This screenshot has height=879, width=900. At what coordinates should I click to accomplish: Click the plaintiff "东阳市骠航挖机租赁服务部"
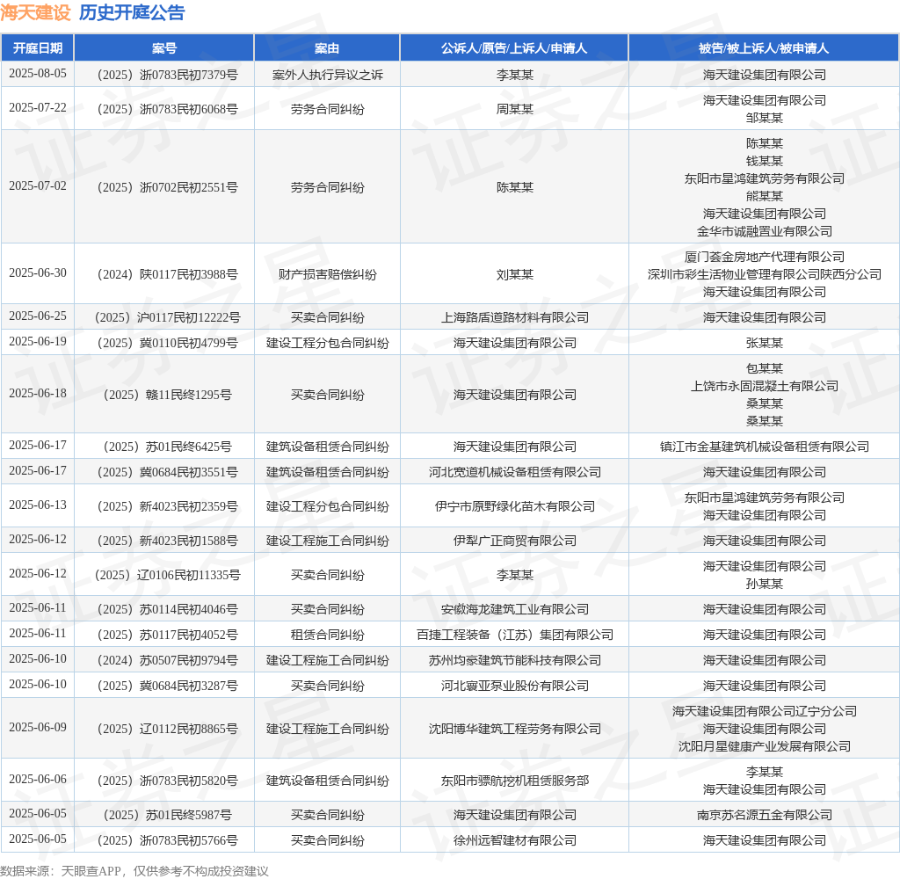514,781
